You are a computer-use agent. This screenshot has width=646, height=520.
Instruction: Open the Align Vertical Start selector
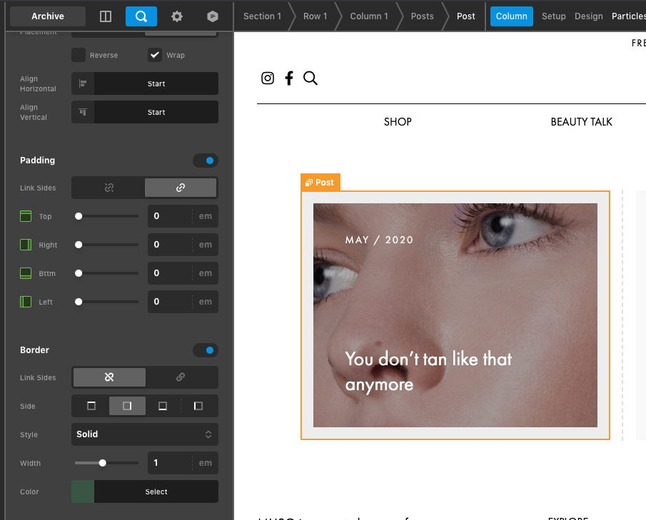point(156,112)
